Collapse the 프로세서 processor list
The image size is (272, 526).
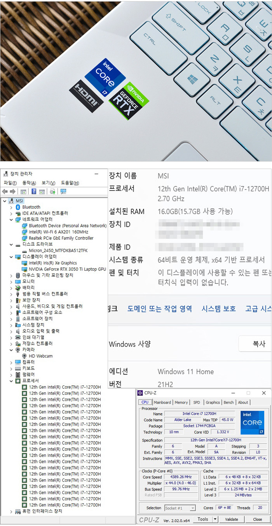(x=11, y=381)
